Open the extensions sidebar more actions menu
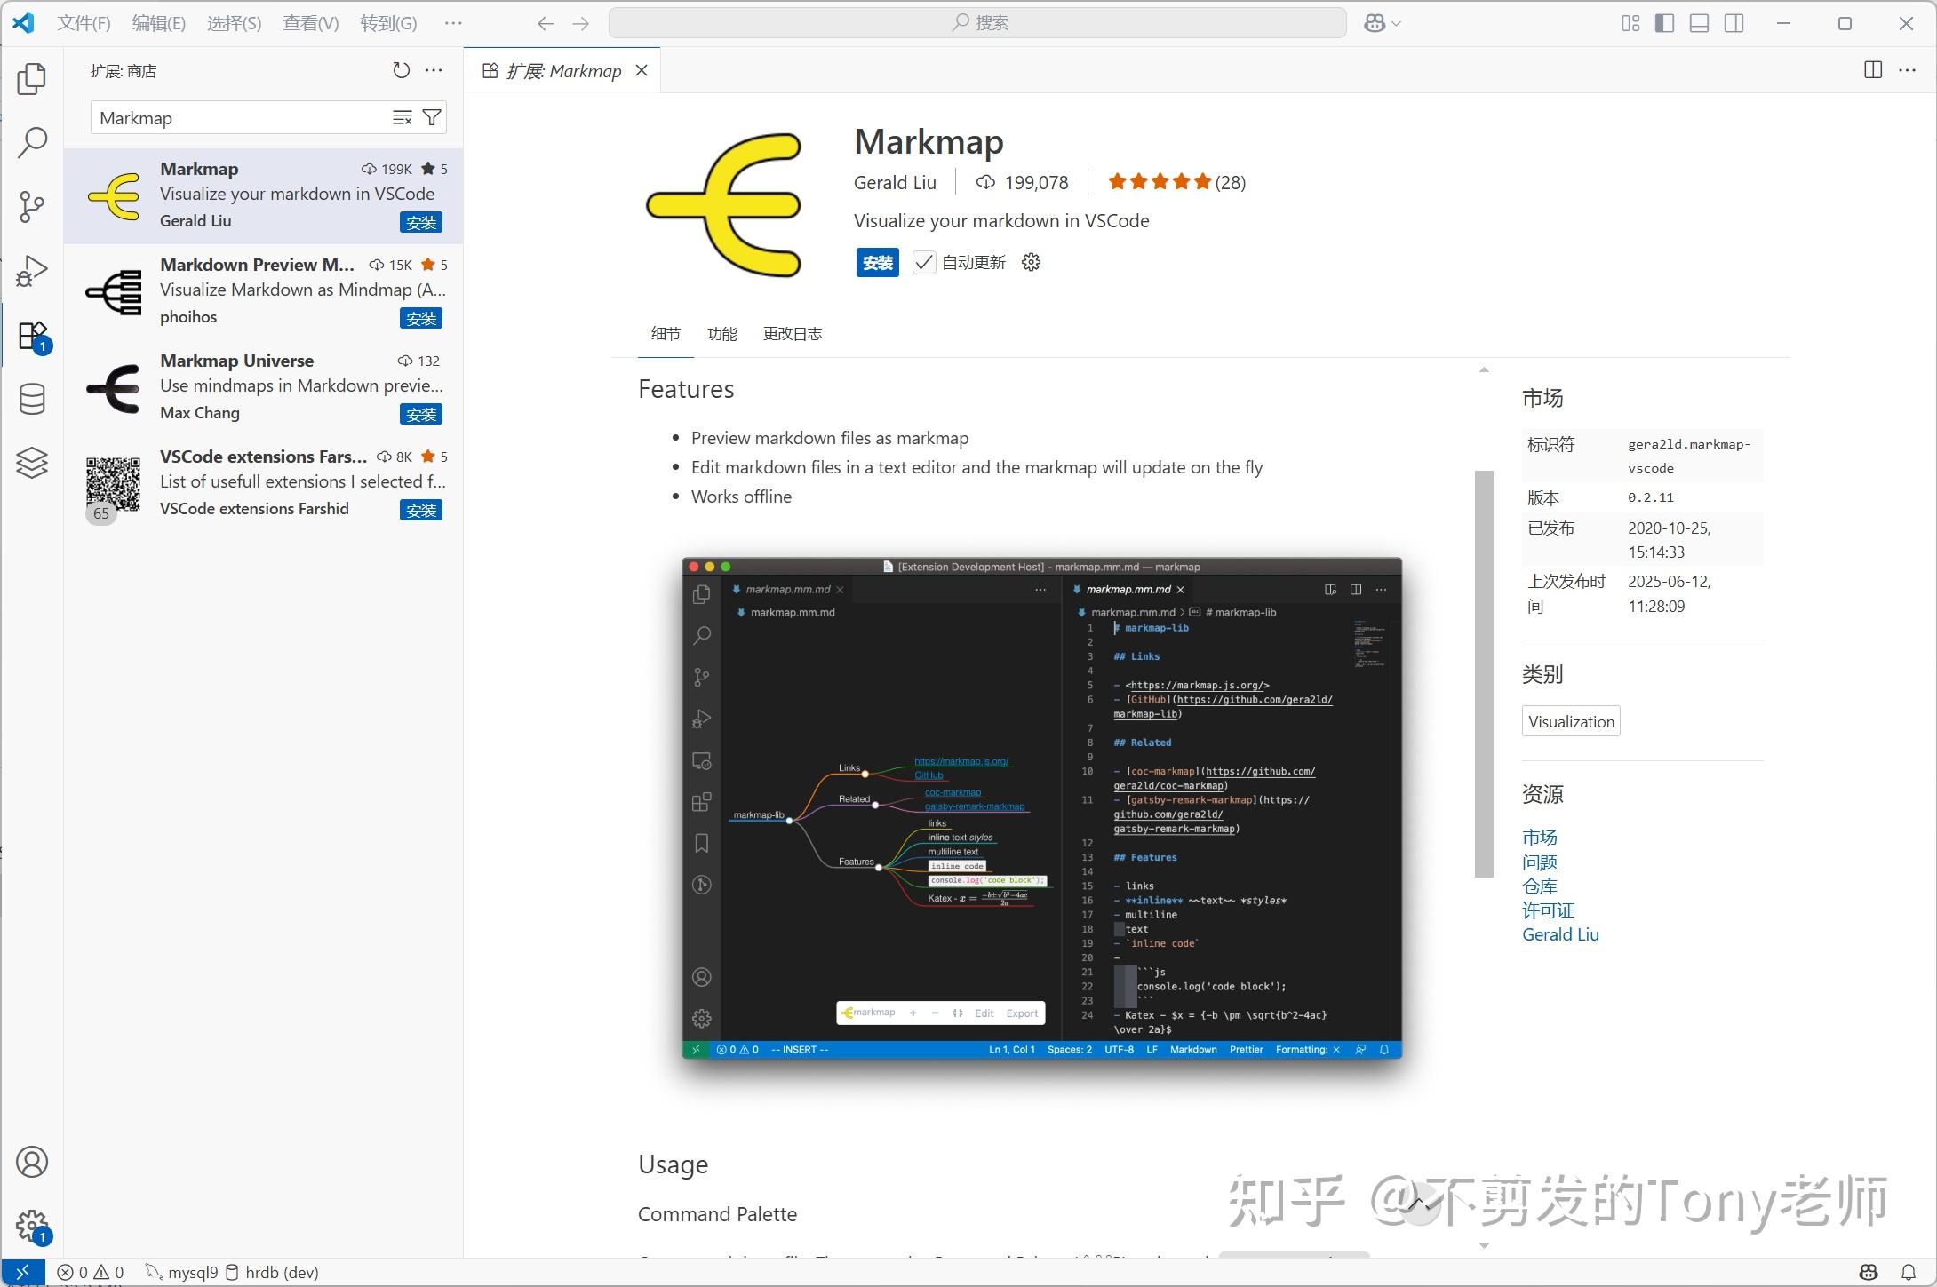Viewport: 1937px width, 1287px height. [x=434, y=69]
